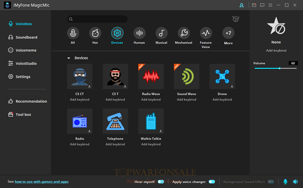Image resolution: width=303 pixels, height=188 pixels.
Task: Open Soundboard in sidebar
Action: [x=22, y=37]
